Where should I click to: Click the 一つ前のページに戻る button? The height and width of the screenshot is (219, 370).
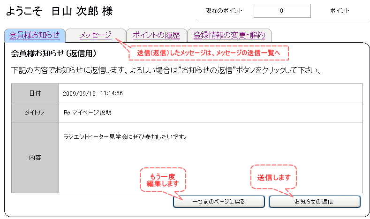click(x=219, y=202)
